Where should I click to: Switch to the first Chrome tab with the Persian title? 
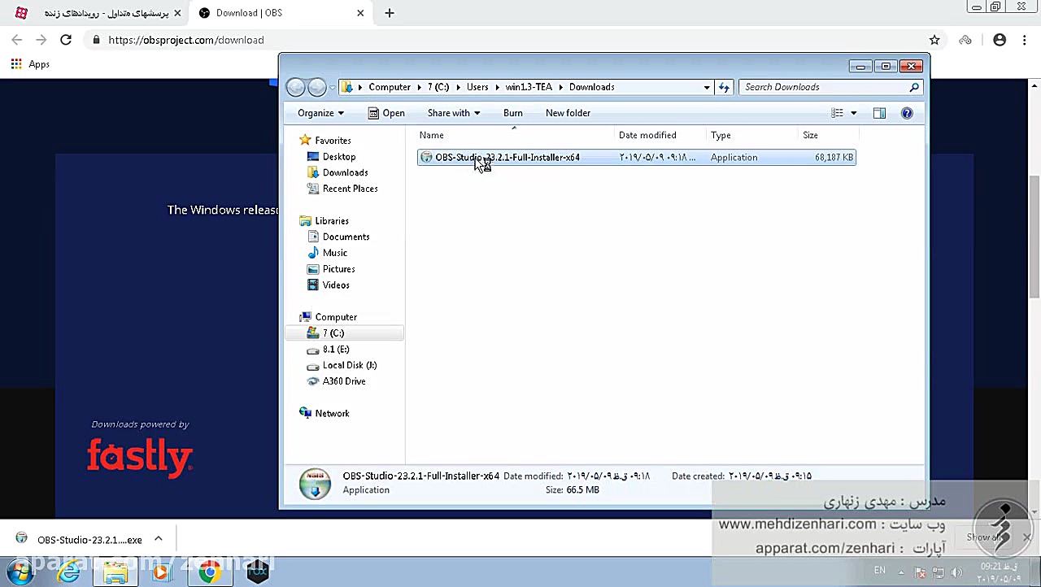(99, 13)
